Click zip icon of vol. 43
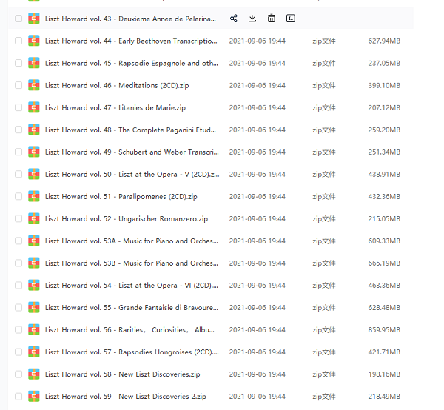Image resolution: width=444 pixels, height=410 pixels. click(34, 19)
